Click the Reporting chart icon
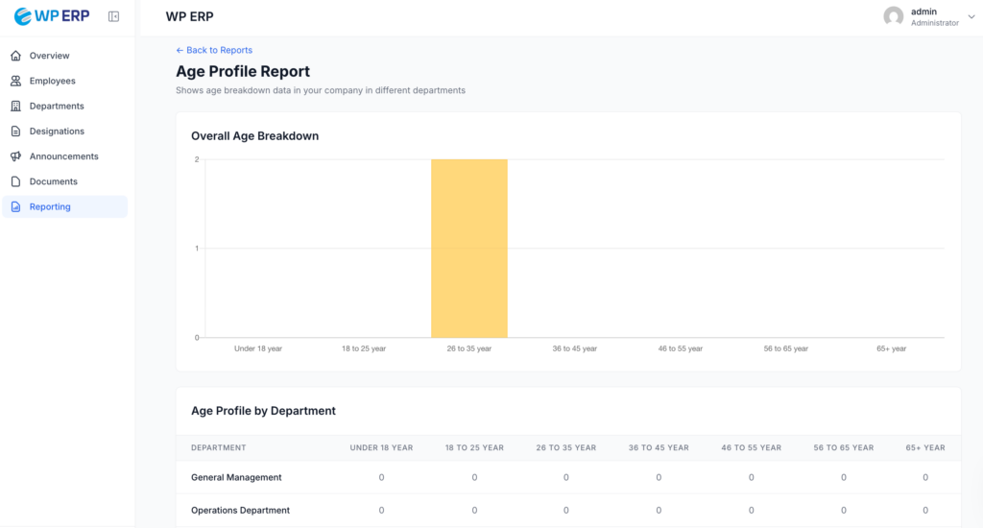Screen dimensions: 983x528 pyautogui.click(x=15, y=206)
